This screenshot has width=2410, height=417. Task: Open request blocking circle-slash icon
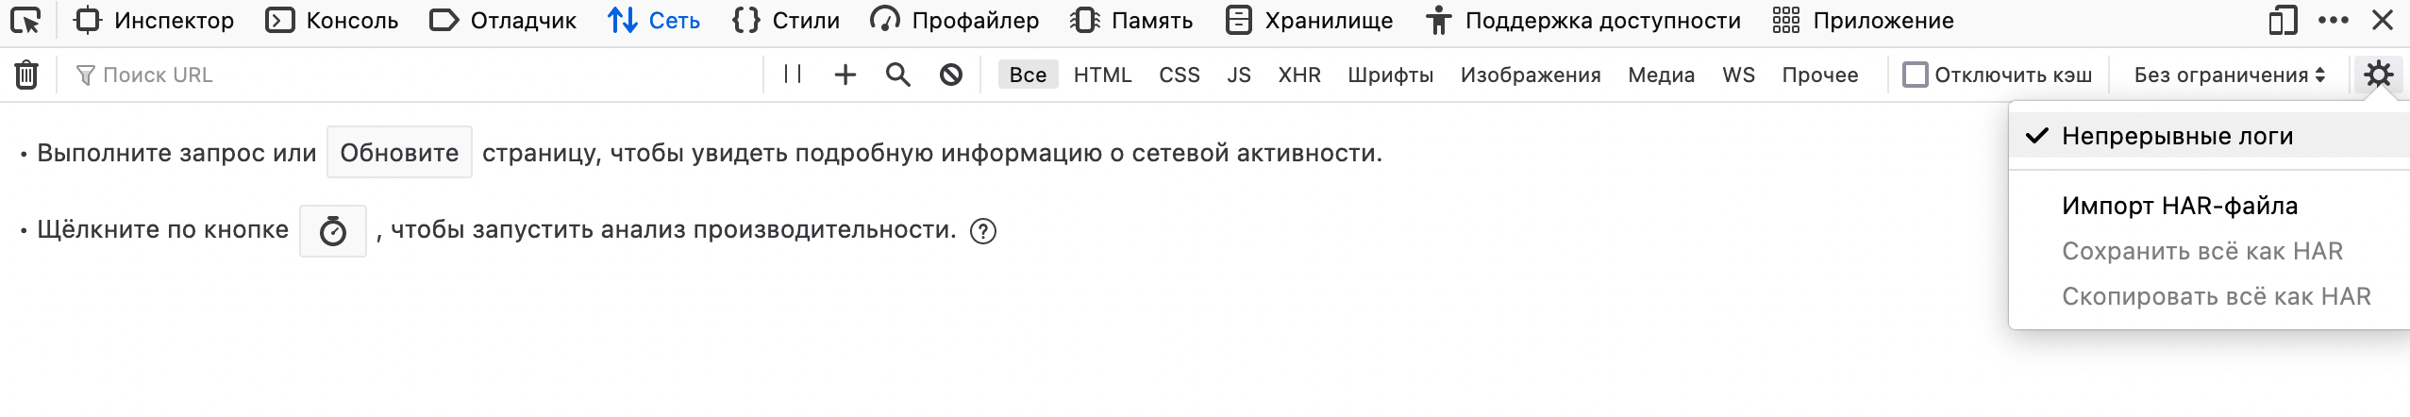[951, 75]
